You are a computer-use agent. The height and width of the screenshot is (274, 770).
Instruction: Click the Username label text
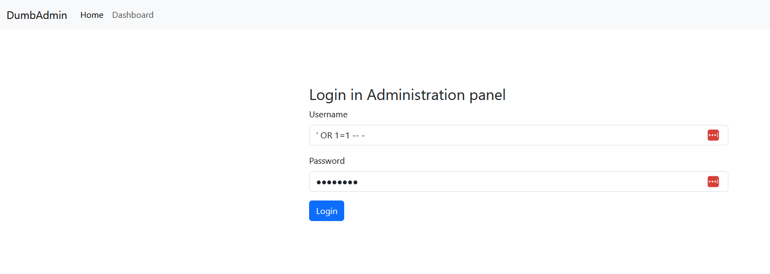328,115
